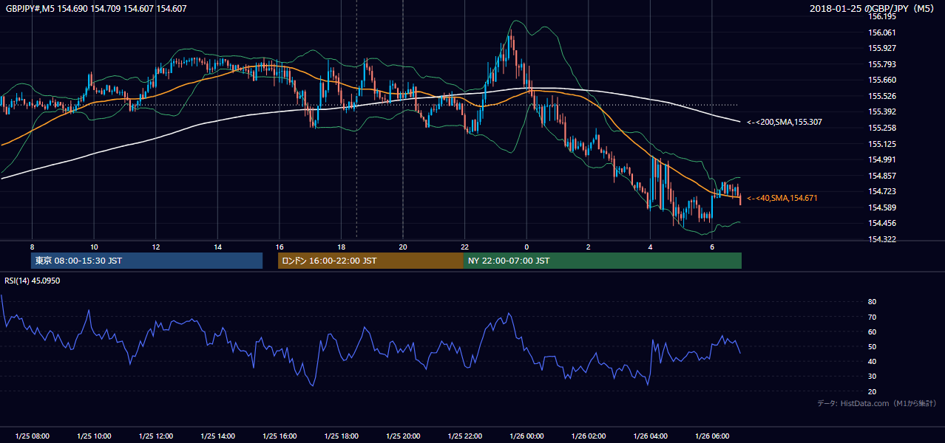Click price level 155.927 on axis
Screen dimensions: 945x443
883,48
